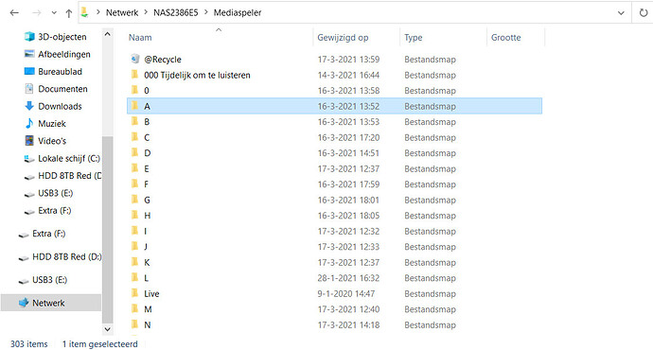Click the folder icon of folder J
This screenshot has height=350, width=653.
point(134,246)
